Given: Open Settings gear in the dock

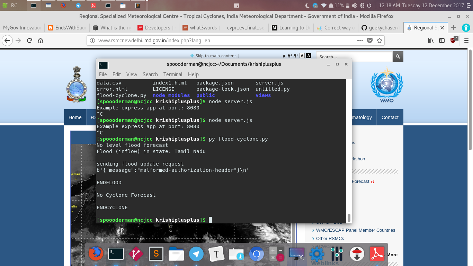Looking at the screenshot, I should [x=317, y=255].
